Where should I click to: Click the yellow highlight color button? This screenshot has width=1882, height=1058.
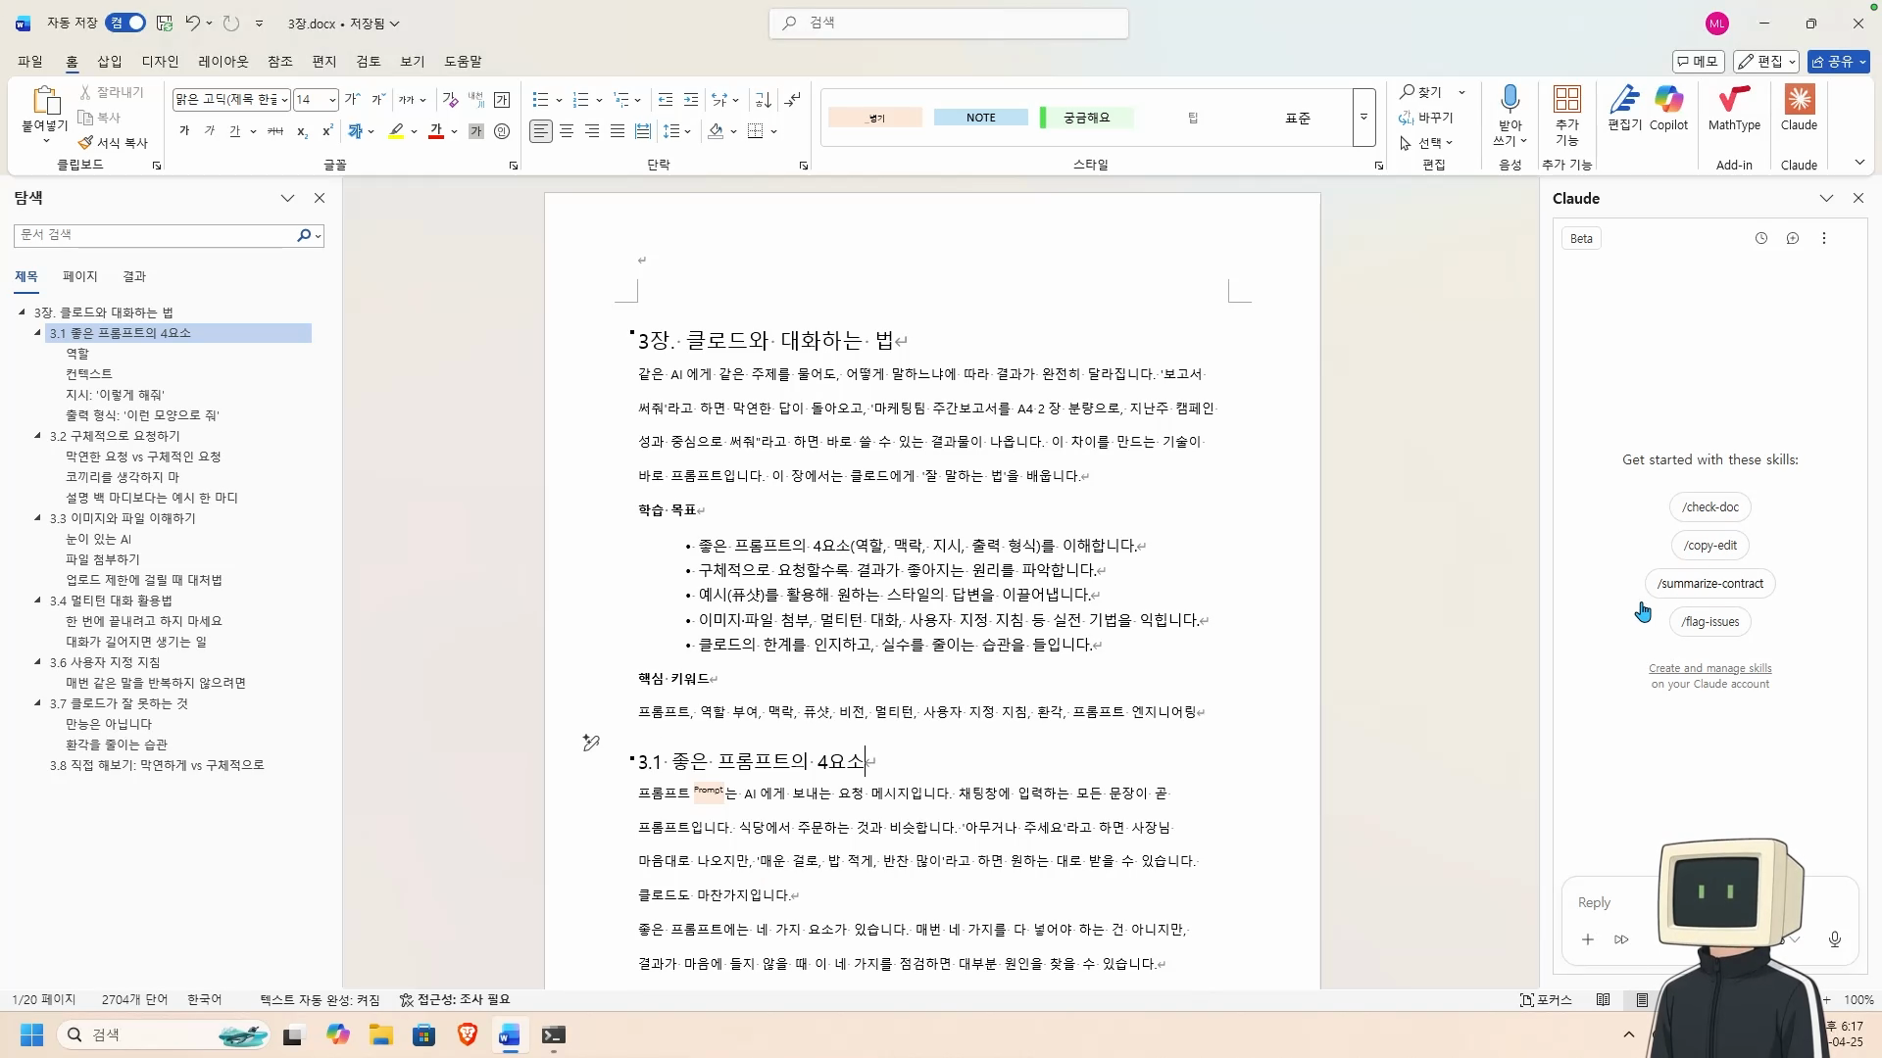click(396, 131)
